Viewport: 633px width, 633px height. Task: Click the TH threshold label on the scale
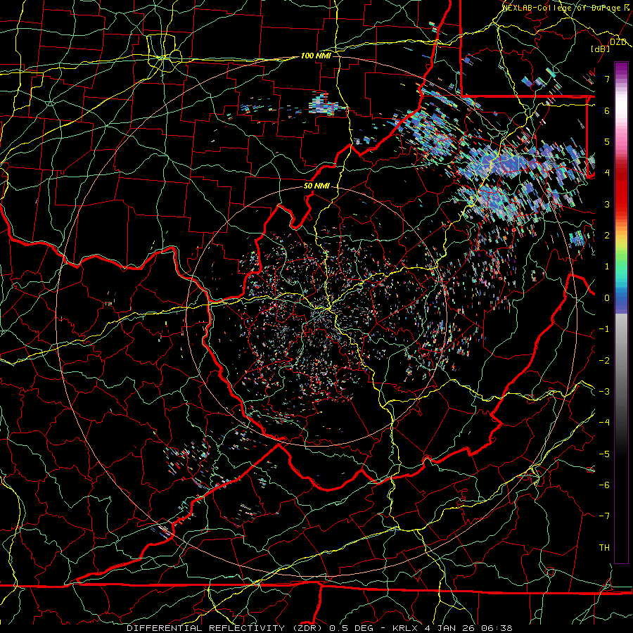tap(604, 548)
